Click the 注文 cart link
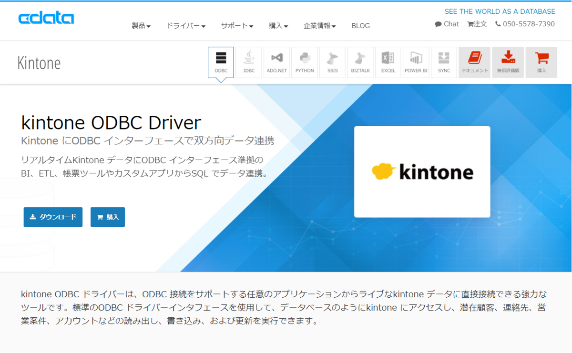Viewport: 572px width, 353px height. pos(477,24)
